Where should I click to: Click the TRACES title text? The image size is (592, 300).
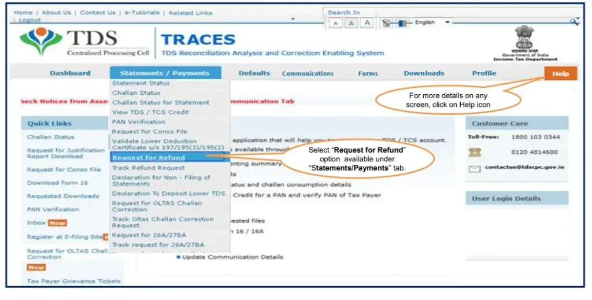click(x=198, y=40)
